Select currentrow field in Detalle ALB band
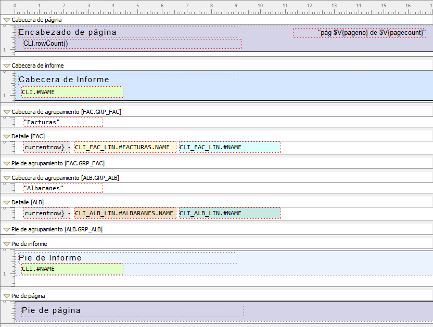Image resolution: width=433 pixels, height=327 pixels. [46, 213]
